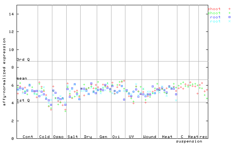
Task: Click the 'UV' category label
Action: point(131,136)
